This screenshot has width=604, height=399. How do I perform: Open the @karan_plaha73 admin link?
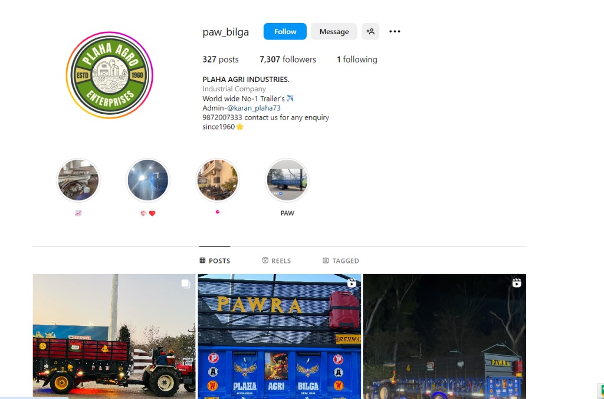point(254,108)
